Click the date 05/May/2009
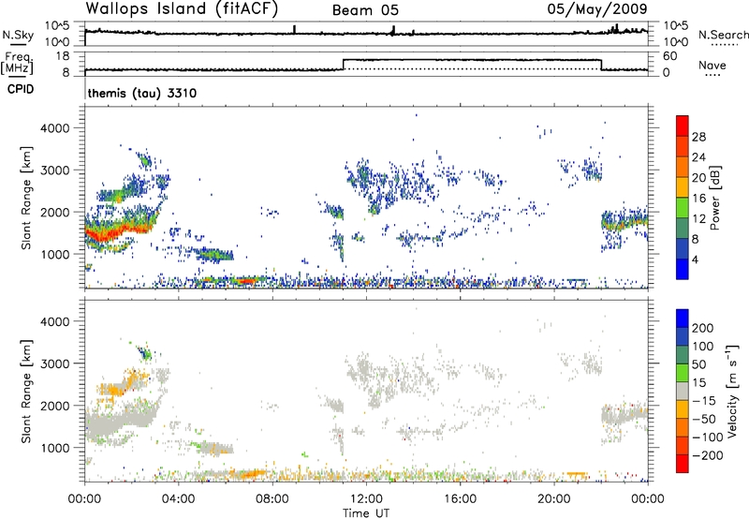Screen dimensions: 749x519 [597, 8]
